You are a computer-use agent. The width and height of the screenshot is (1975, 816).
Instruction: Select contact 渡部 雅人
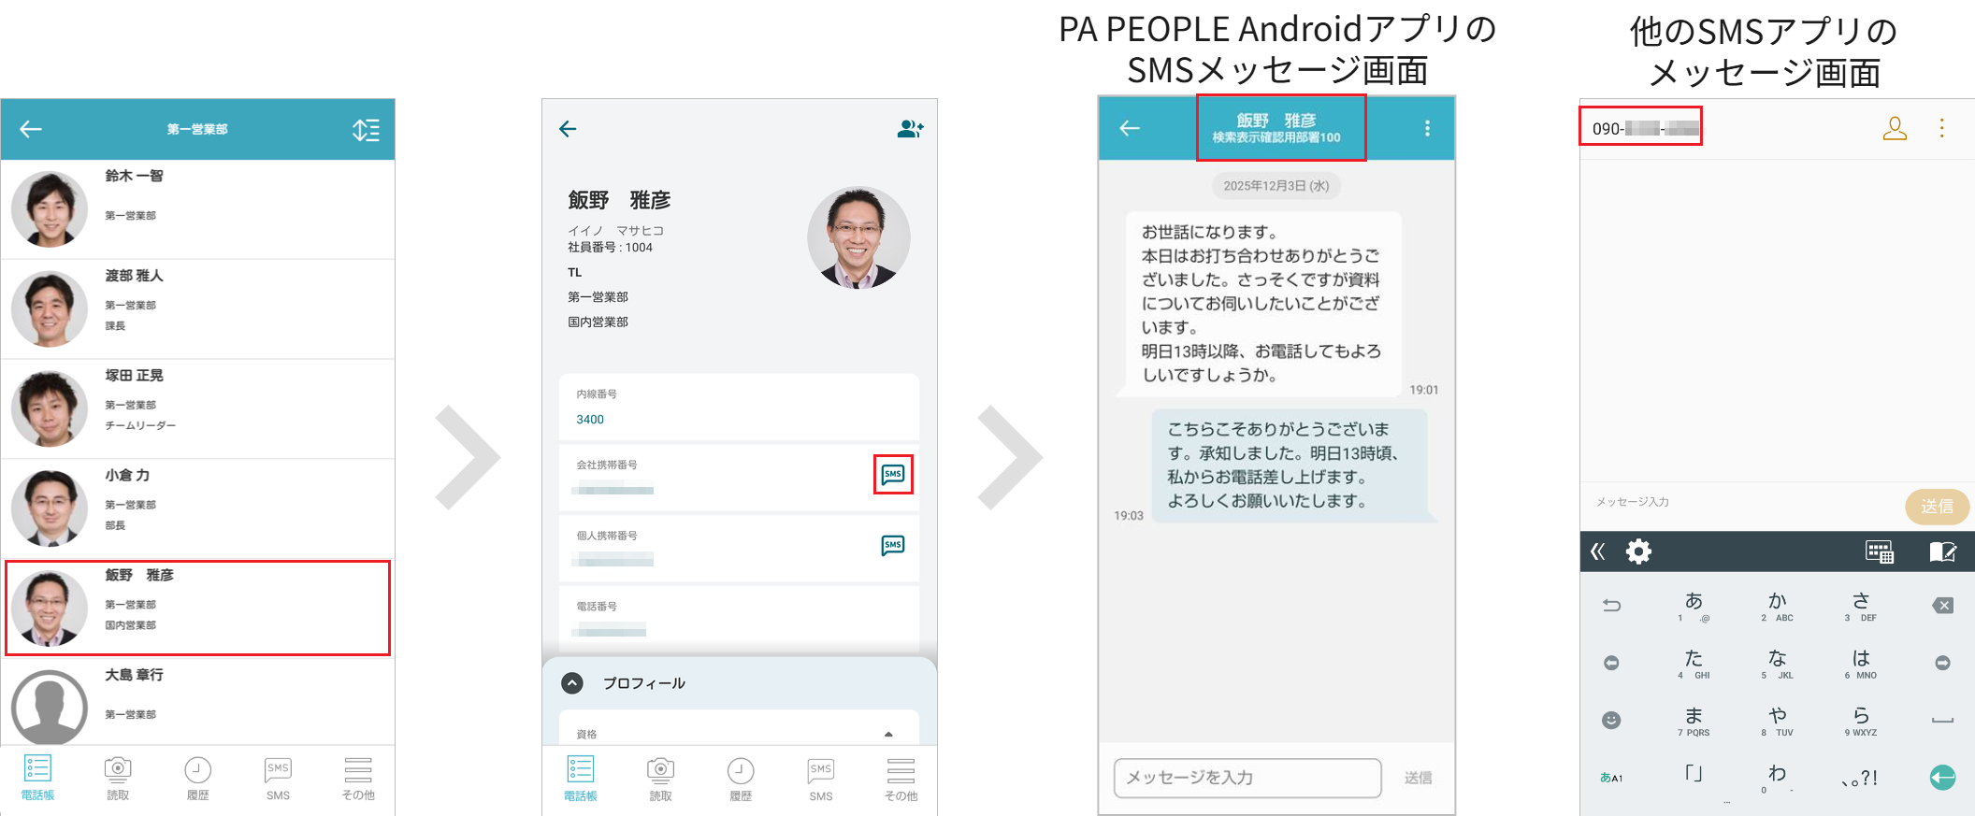tap(197, 308)
